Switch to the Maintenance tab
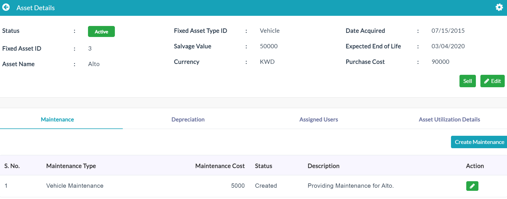 (x=57, y=119)
